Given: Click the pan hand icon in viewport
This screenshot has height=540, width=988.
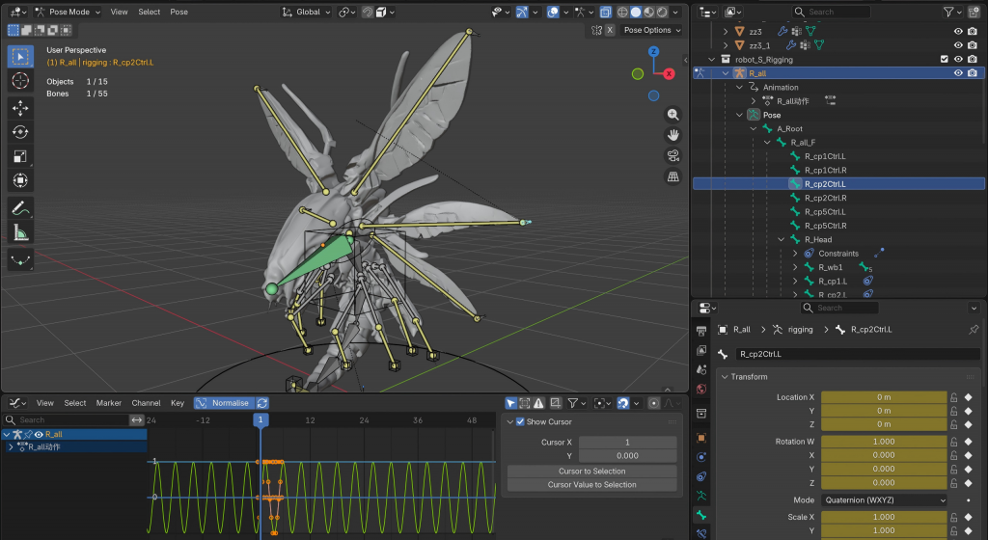Looking at the screenshot, I should click(x=672, y=135).
